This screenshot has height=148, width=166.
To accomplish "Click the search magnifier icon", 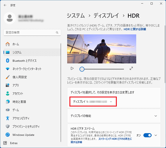I will point(57,32).
